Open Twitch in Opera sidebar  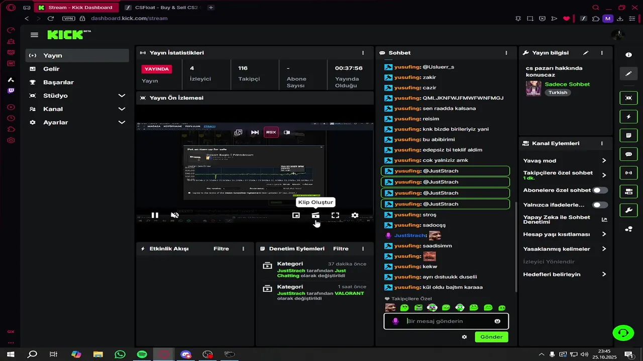[11, 91]
